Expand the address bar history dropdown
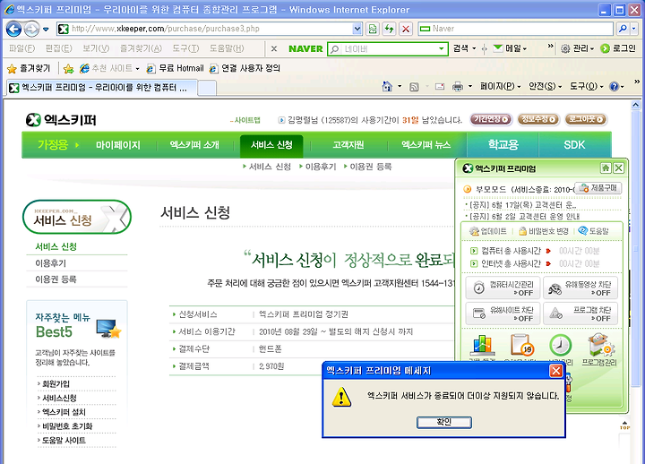The image size is (645, 464). point(357,29)
